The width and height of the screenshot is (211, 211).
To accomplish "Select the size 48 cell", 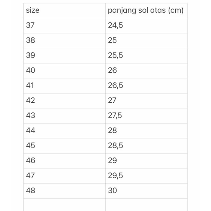I will [x=30, y=191].
